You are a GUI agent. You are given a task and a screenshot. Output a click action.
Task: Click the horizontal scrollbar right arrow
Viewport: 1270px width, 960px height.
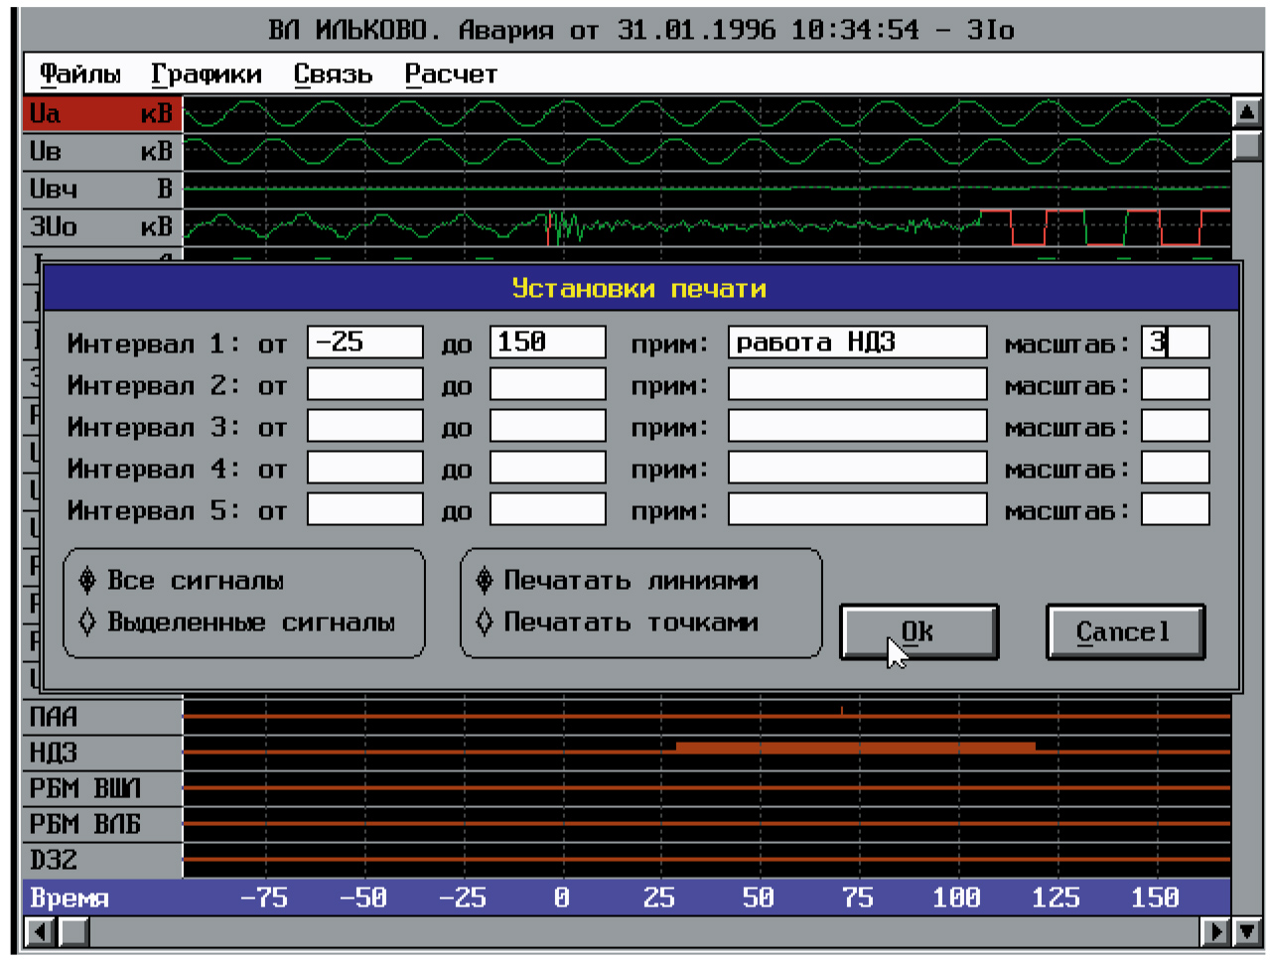pyautogui.click(x=1215, y=932)
